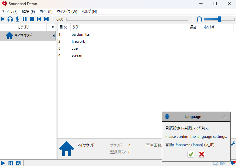Adjust the volume slider handle
Screen dimensions: 236x166
point(219,19)
